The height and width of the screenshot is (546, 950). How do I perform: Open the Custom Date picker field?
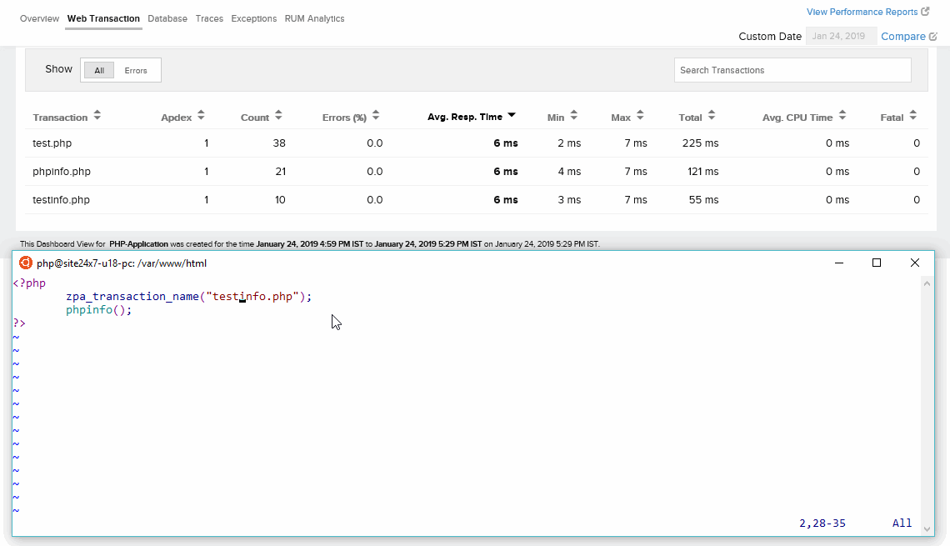click(x=841, y=36)
